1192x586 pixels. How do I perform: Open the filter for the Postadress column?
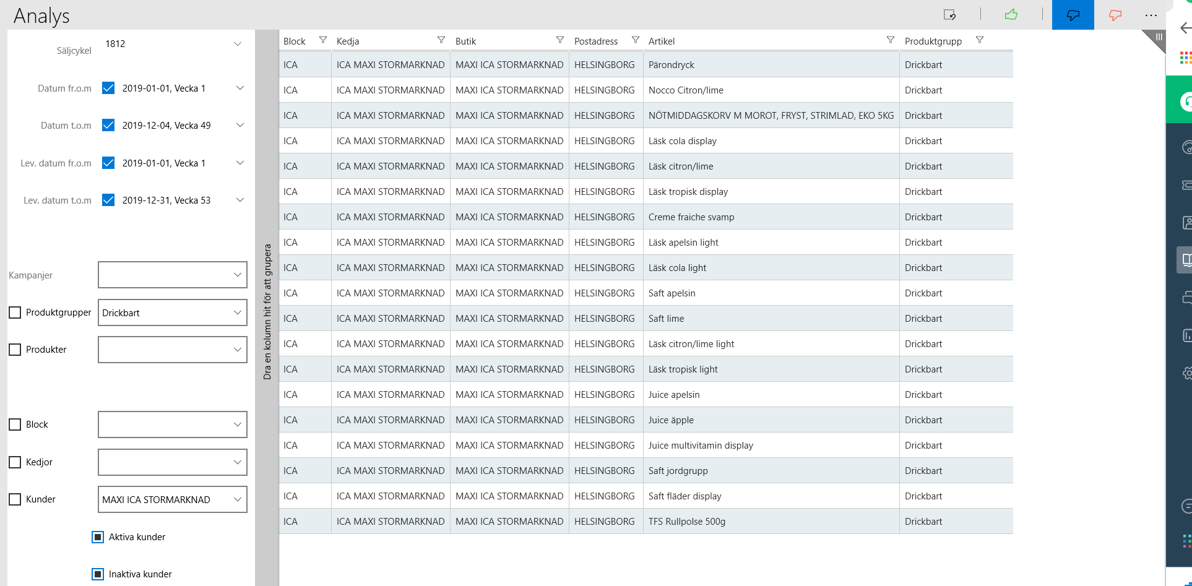tap(635, 40)
